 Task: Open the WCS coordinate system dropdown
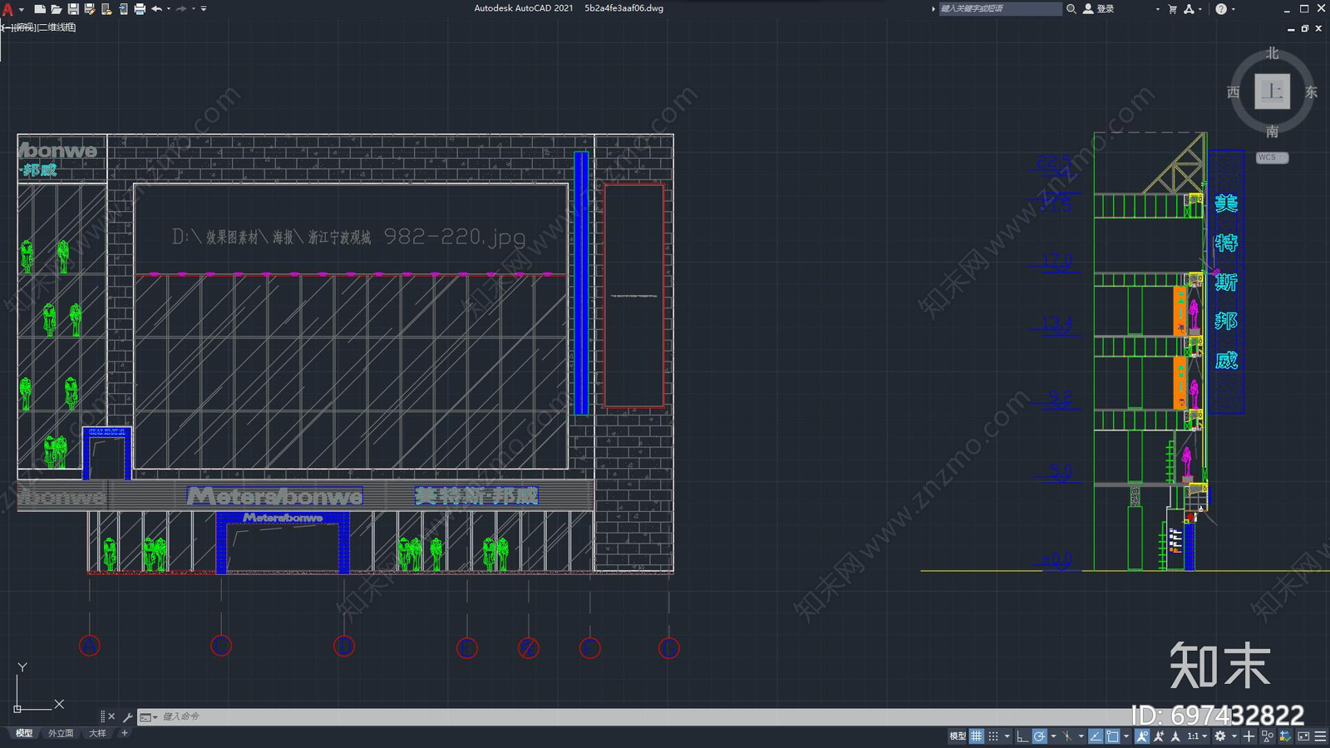1272,157
